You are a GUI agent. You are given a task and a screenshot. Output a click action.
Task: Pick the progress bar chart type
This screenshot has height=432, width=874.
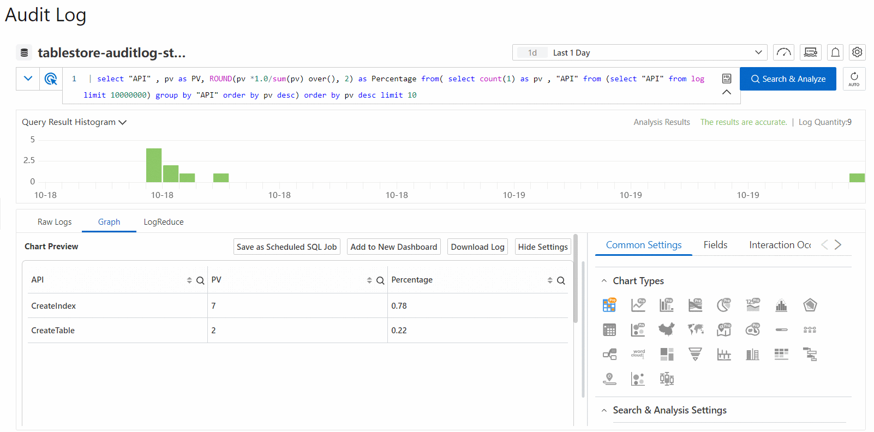pyautogui.click(x=781, y=330)
